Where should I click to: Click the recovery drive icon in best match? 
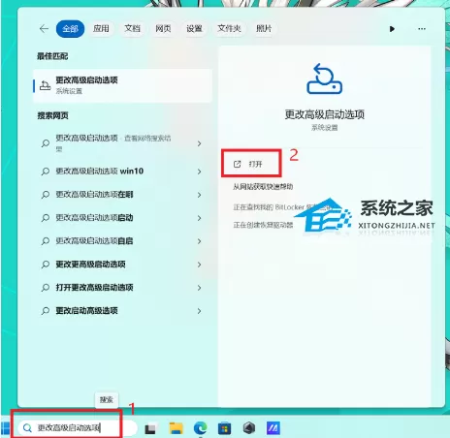[x=45, y=85]
